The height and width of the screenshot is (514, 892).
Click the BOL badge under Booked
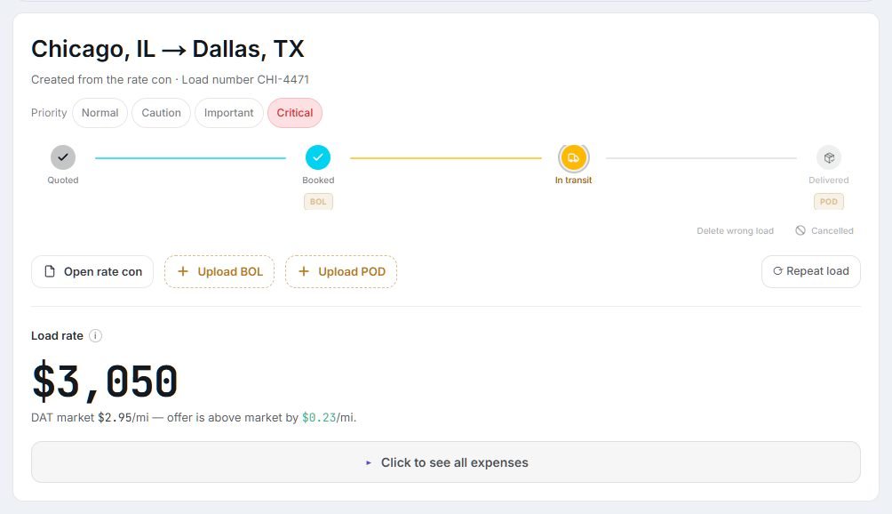pos(318,202)
